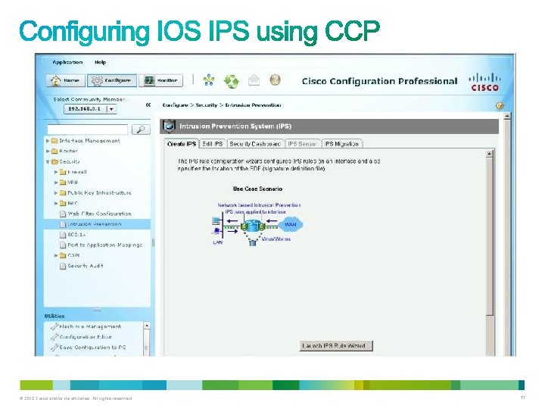Expand the VPN folder
This screenshot has width=545, height=409.
pos(56,183)
